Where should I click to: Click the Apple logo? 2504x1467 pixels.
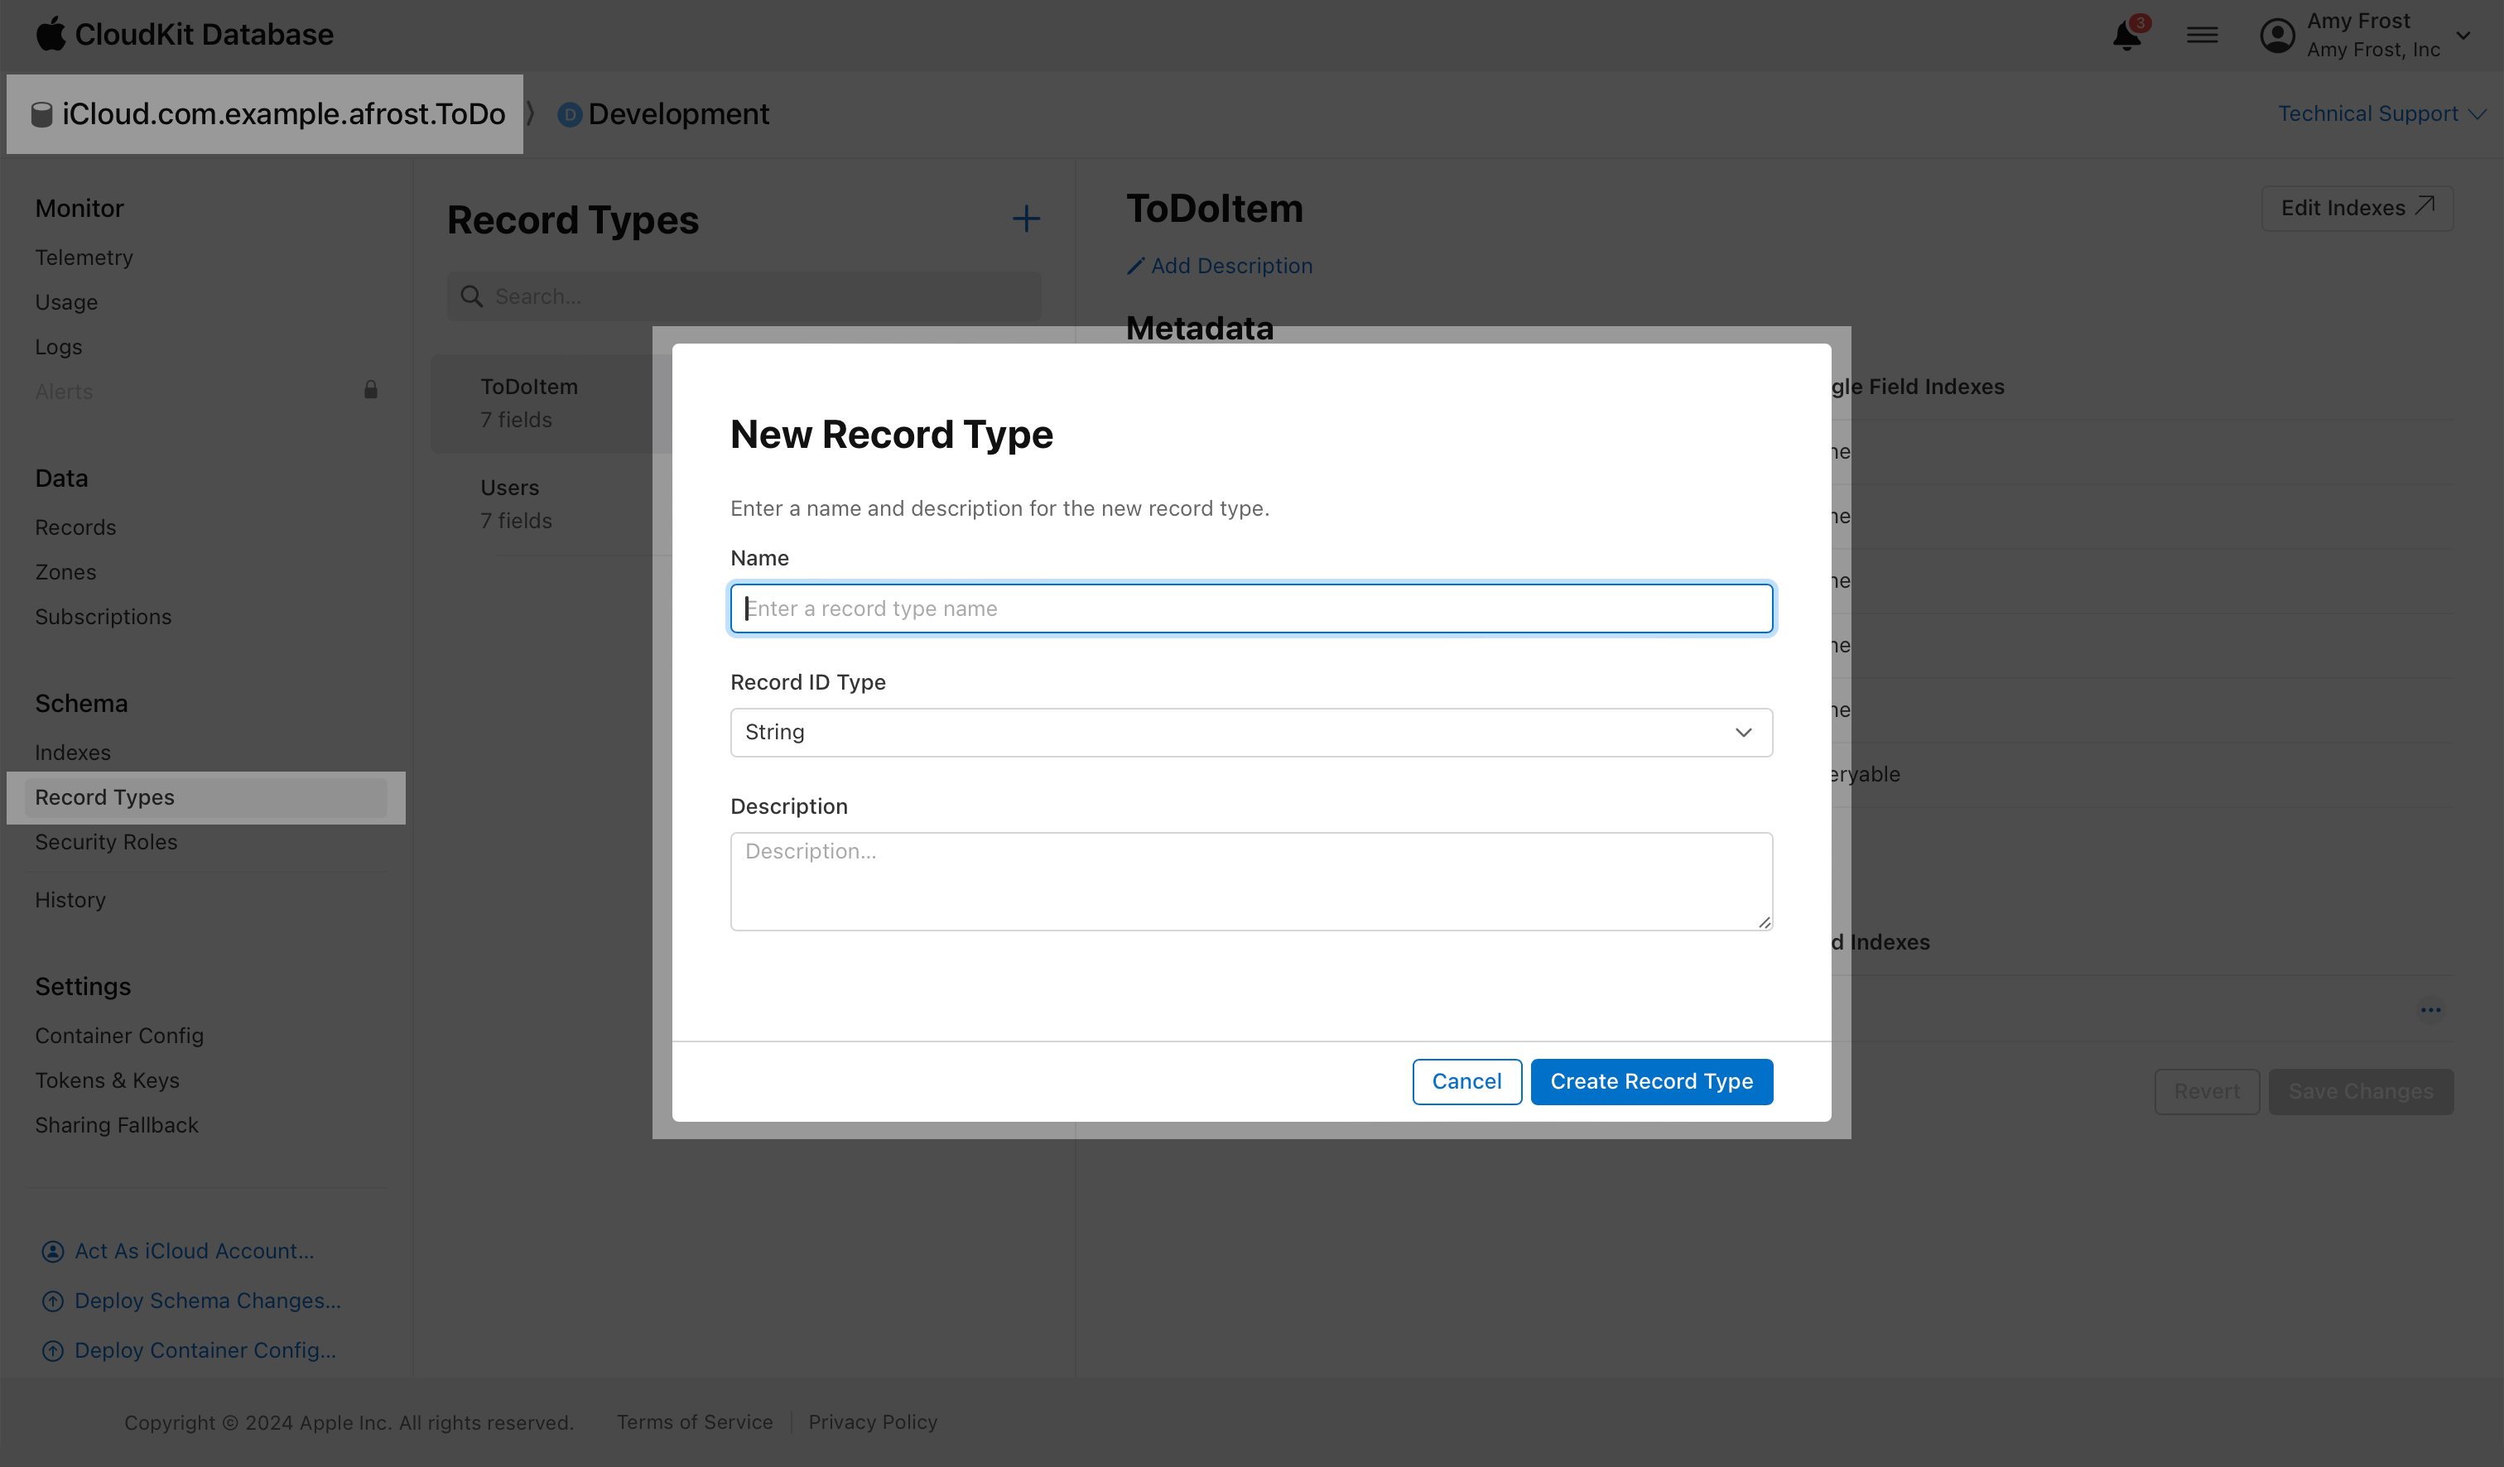[x=51, y=33]
